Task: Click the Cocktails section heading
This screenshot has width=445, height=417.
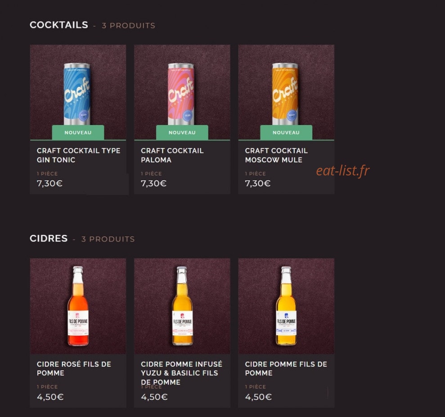Action: [x=59, y=25]
